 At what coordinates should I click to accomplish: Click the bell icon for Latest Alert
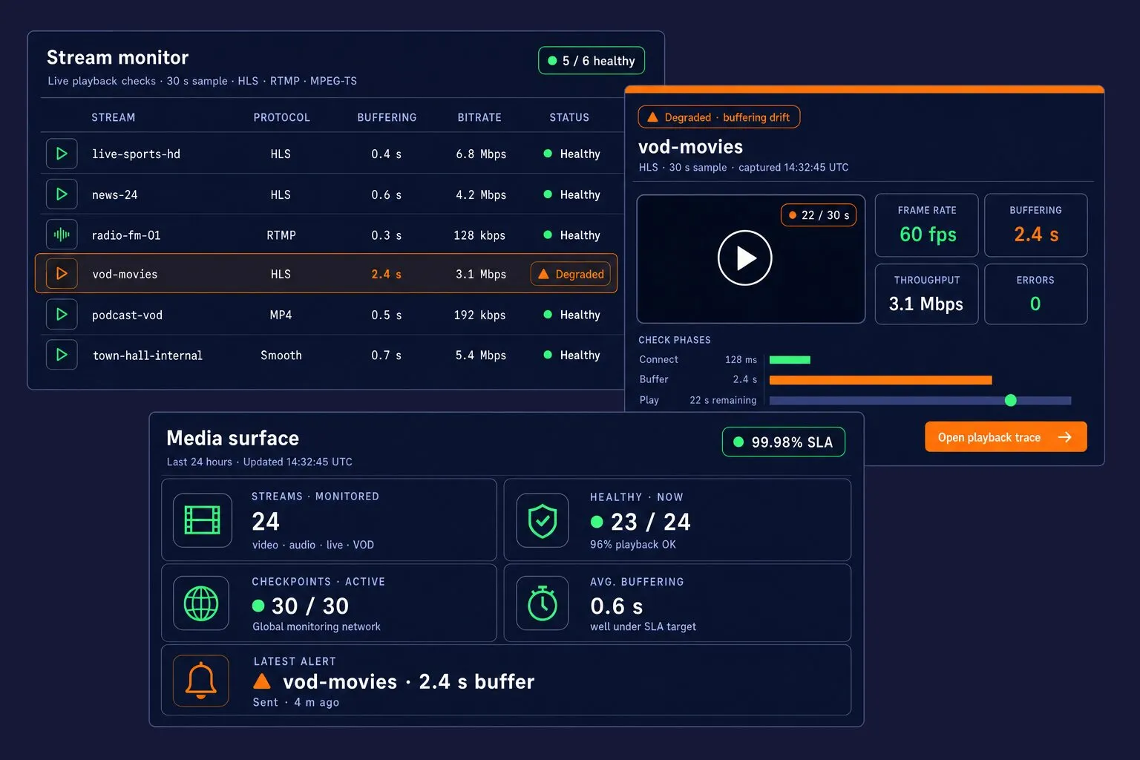point(201,681)
